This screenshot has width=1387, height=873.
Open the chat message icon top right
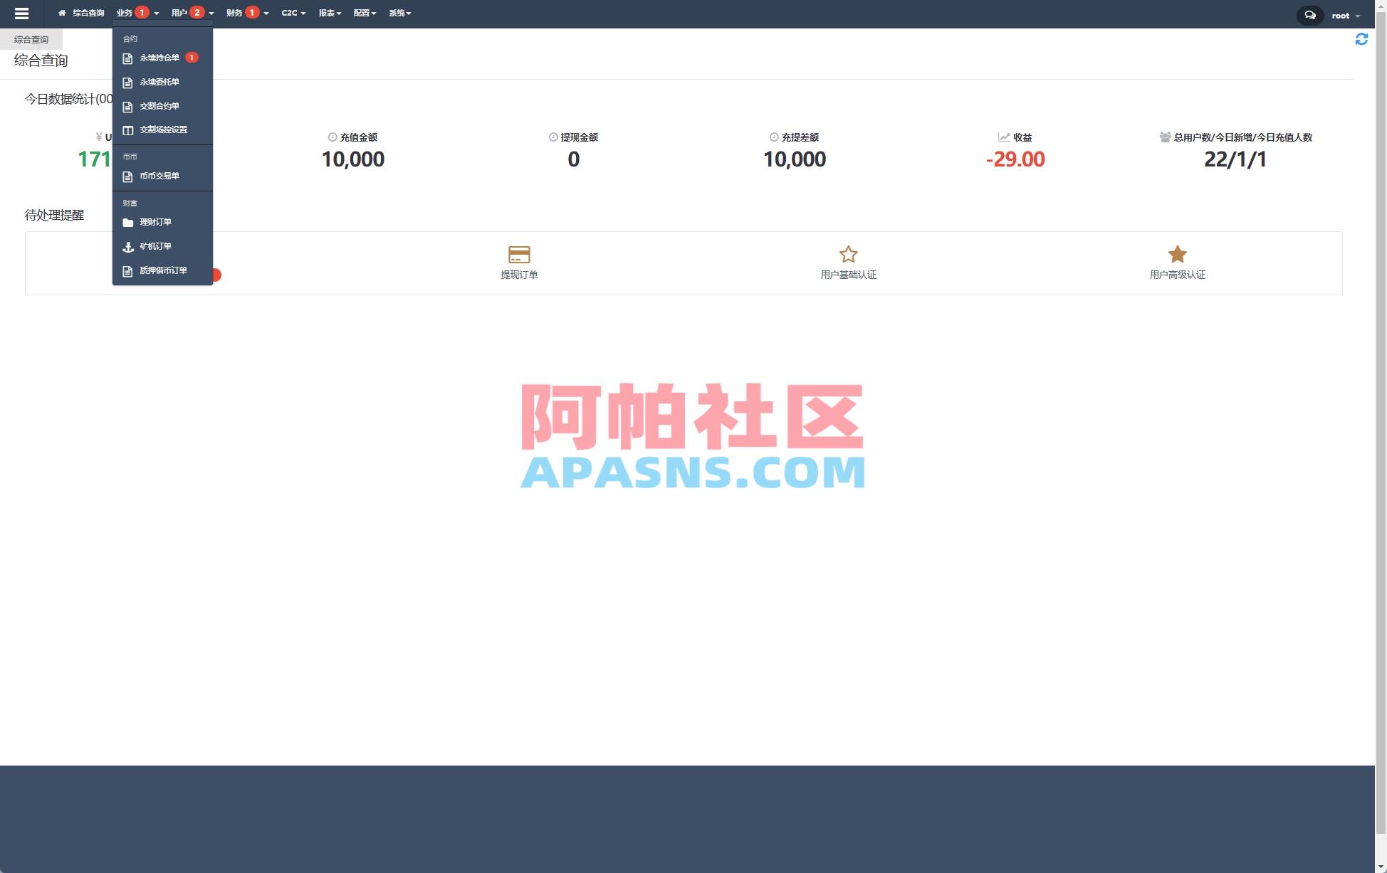(1310, 14)
